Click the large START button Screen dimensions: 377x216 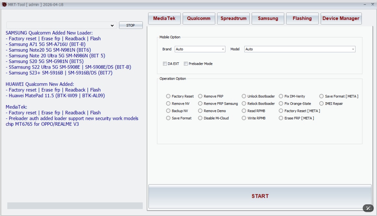tap(260, 196)
